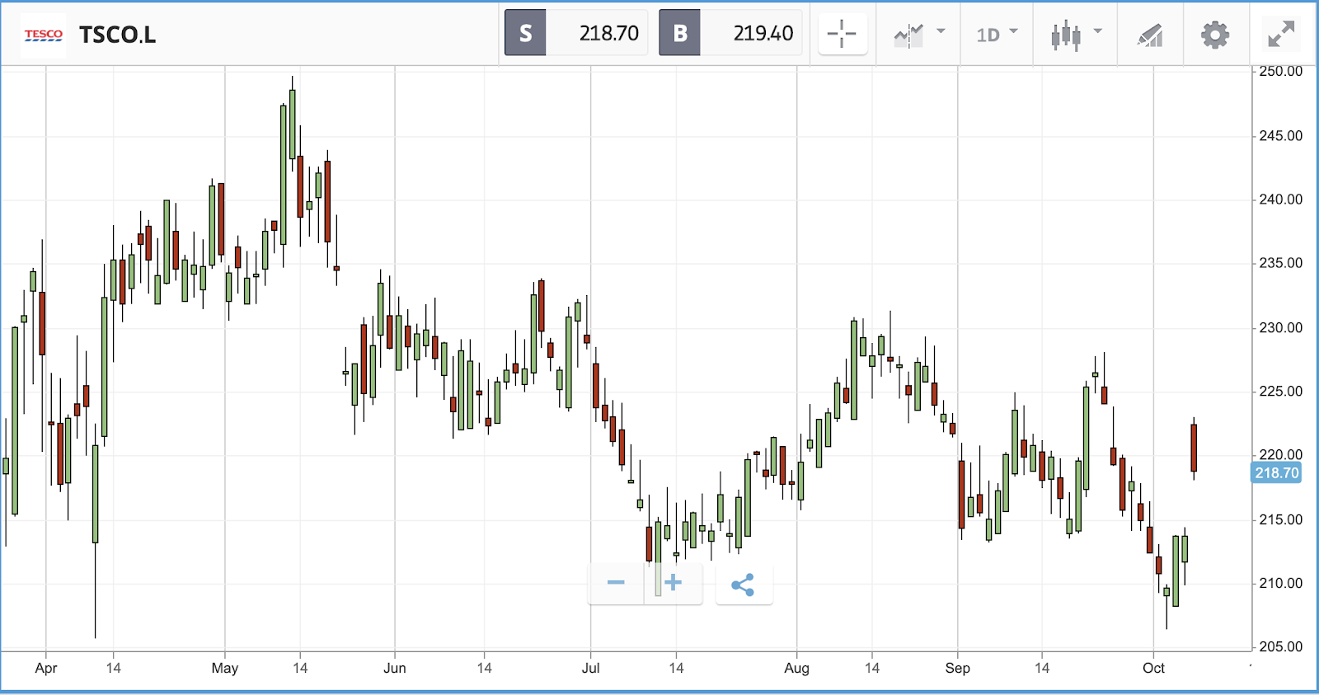Screen dimensions: 1319x695
Task: Activate the crosshair cursor tool
Action: pos(842,34)
